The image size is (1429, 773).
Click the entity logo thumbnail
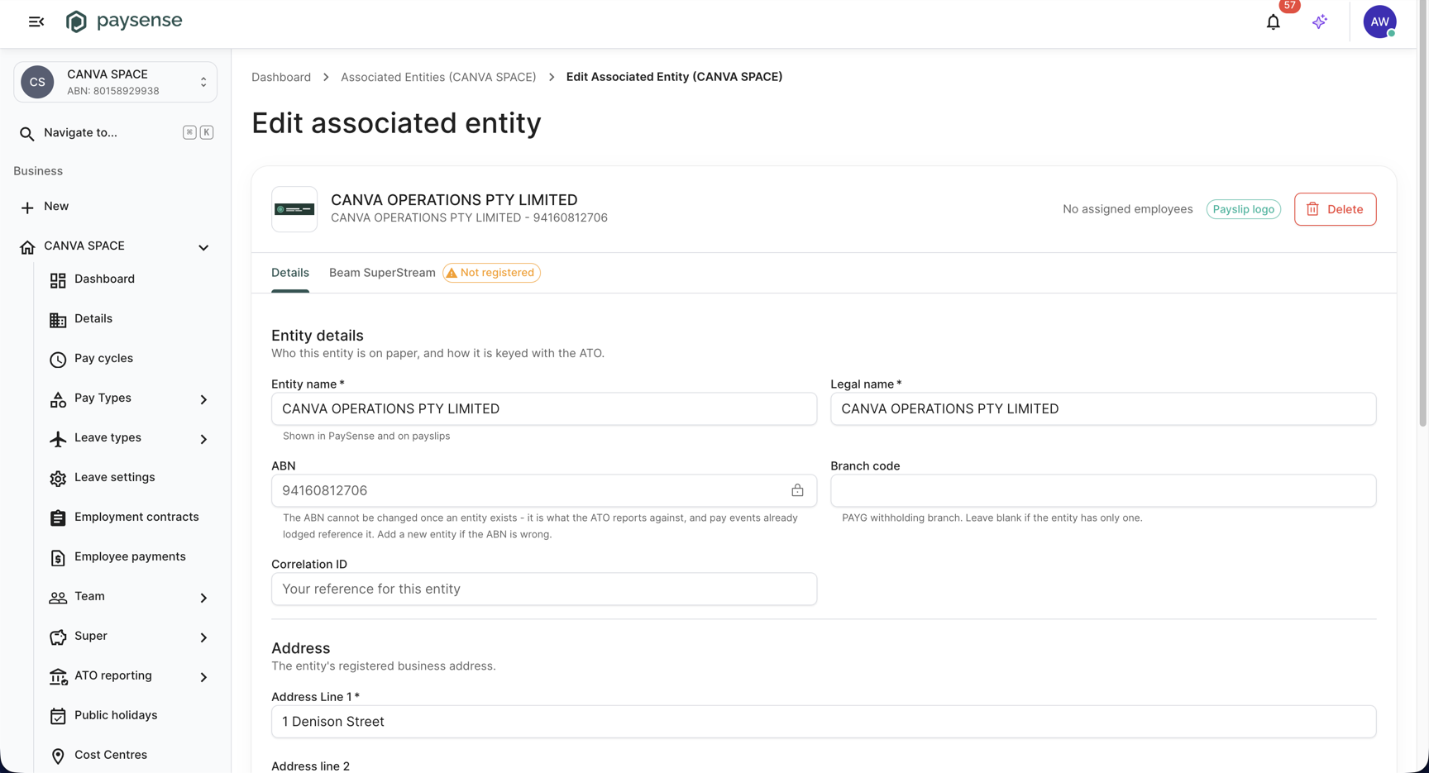pos(294,209)
